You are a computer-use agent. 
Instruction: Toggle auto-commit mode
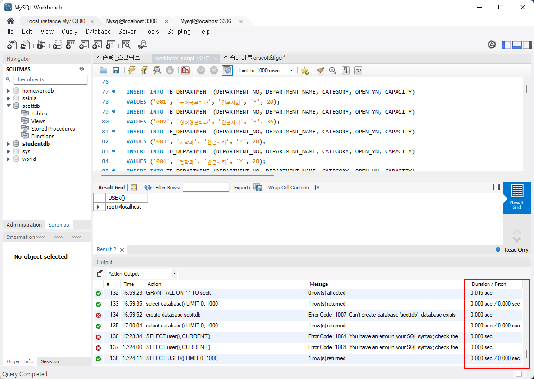[x=227, y=71]
